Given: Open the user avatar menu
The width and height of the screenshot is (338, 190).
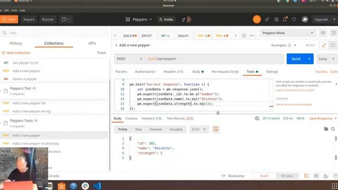Looking at the screenshot, I should coord(305,20).
